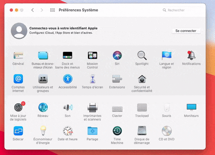Focus the Rechercher search field
215x155 pixels.
[x=182, y=10]
